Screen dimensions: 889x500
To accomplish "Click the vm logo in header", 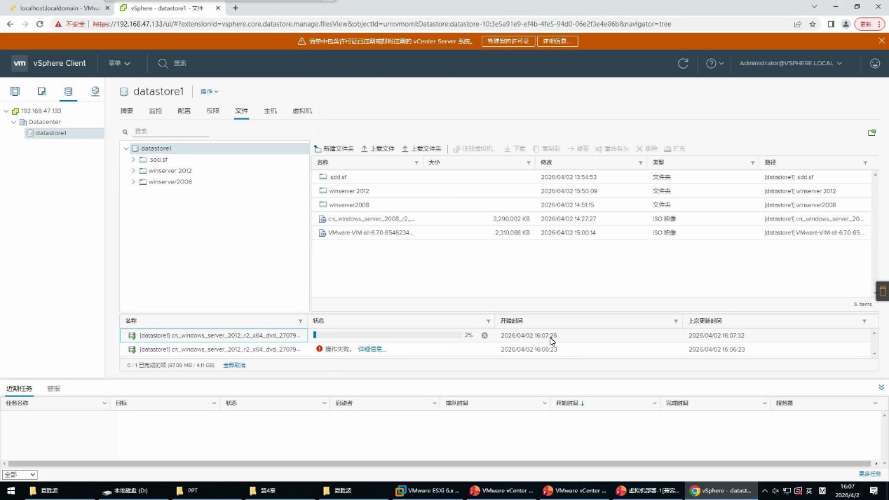I will (x=20, y=63).
